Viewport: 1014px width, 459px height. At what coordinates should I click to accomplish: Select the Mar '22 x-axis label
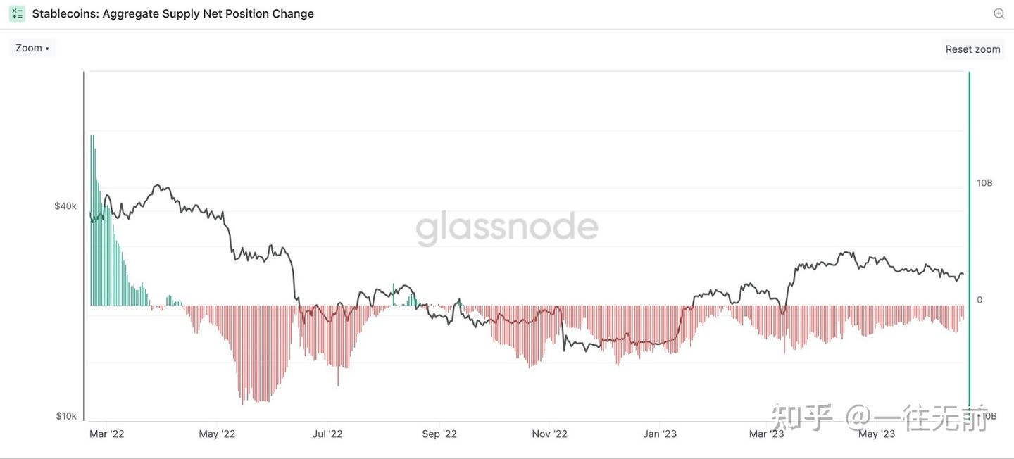click(x=107, y=434)
